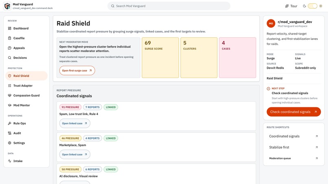This screenshot has height=184, width=328.
Task: Click the Open first surge case arrow icon
Action: point(91,71)
